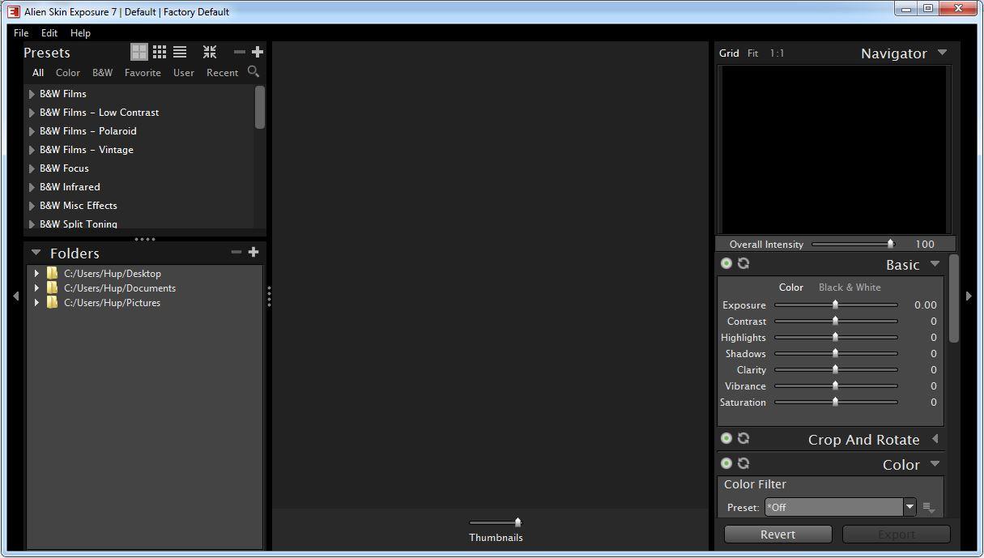984x558 pixels.
Task: Expand the B&W Films – Low Contrast category
Action: [32, 113]
